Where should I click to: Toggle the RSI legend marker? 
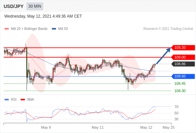coord(7,100)
